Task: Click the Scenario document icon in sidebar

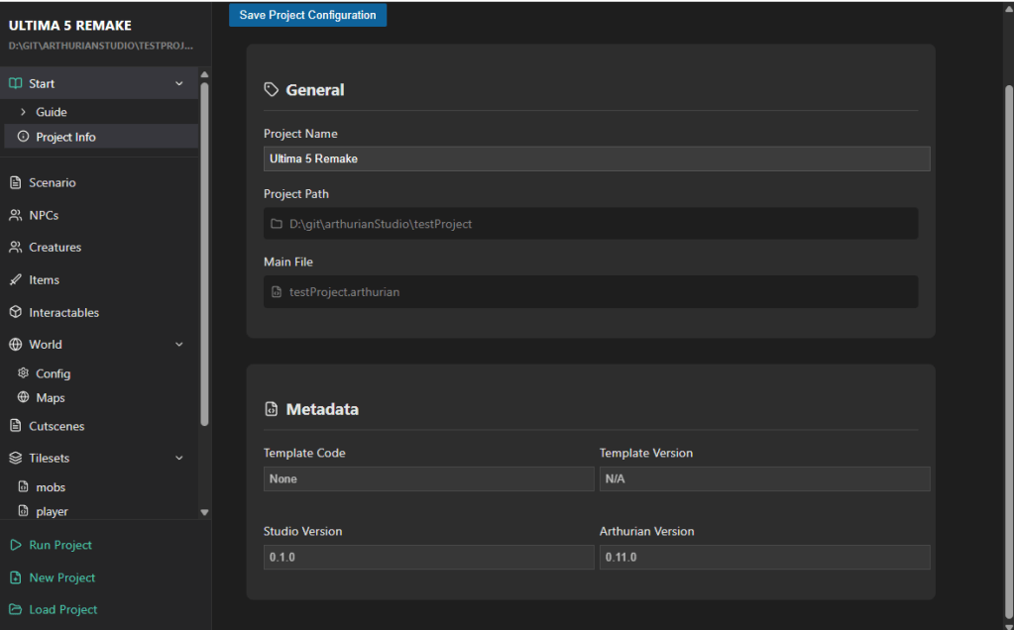Action: pos(16,183)
